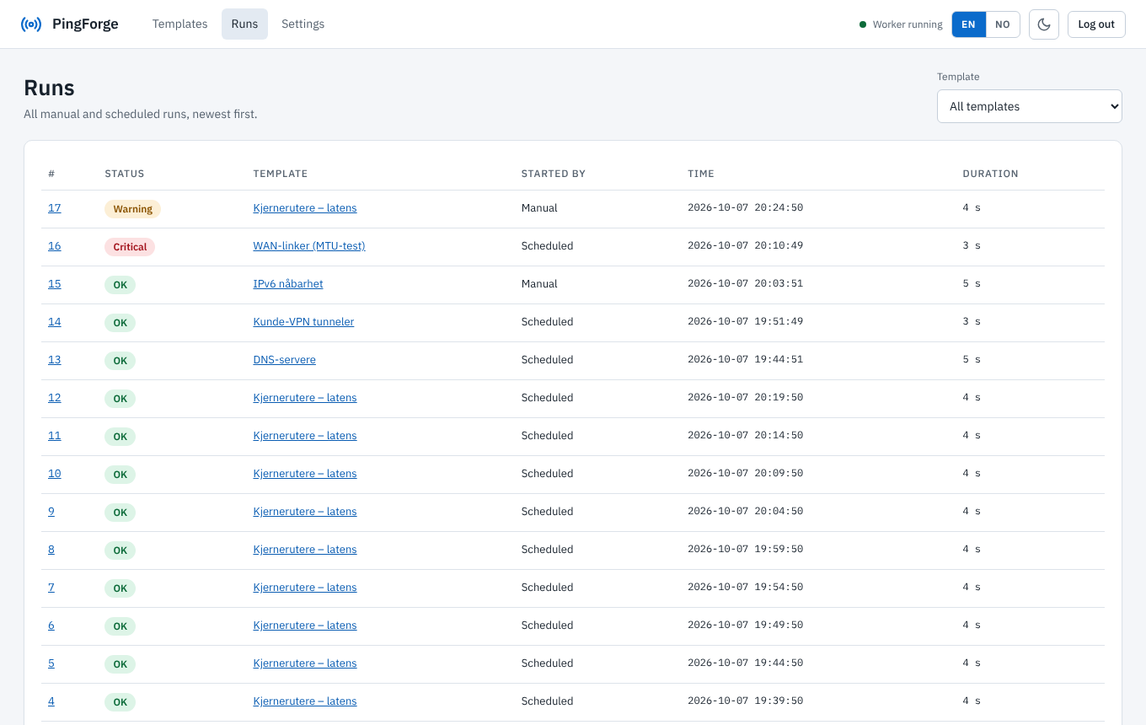This screenshot has height=725, width=1146.
Task: Click the Log out button
Action: 1096,24
